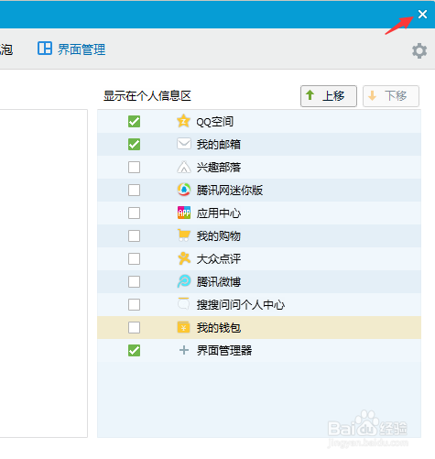Check the 应用中心 checkbox
This screenshot has width=435, height=459.
(x=134, y=213)
